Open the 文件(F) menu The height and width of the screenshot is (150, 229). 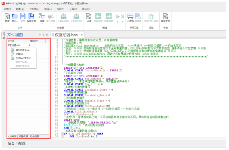tap(7, 9)
